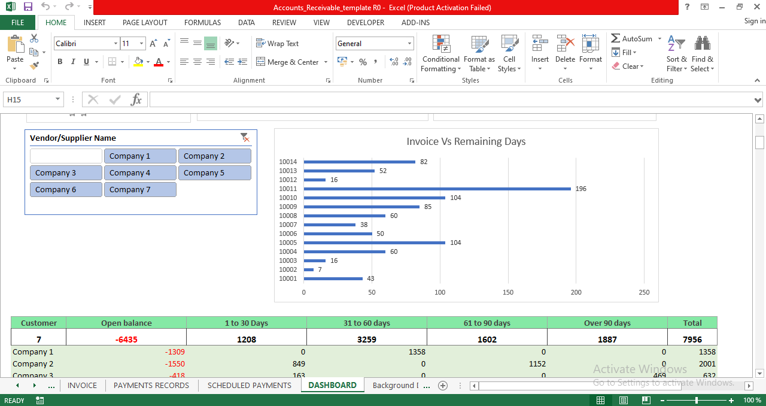Open the font name dropdown
The height and width of the screenshot is (406, 766).
click(x=115, y=44)
